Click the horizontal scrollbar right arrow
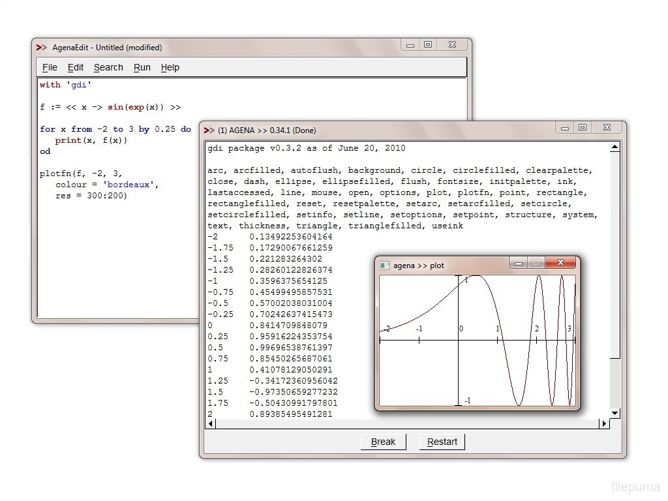This screenshot has height=501, width=668. (604, 424)
